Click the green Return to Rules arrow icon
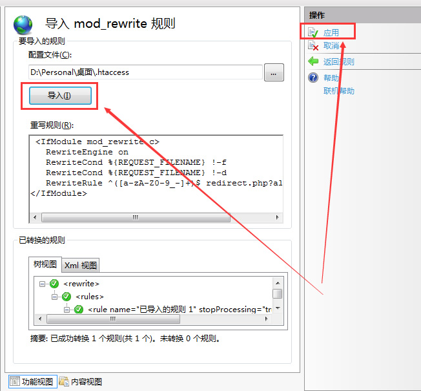 click(x=313, y=62)
